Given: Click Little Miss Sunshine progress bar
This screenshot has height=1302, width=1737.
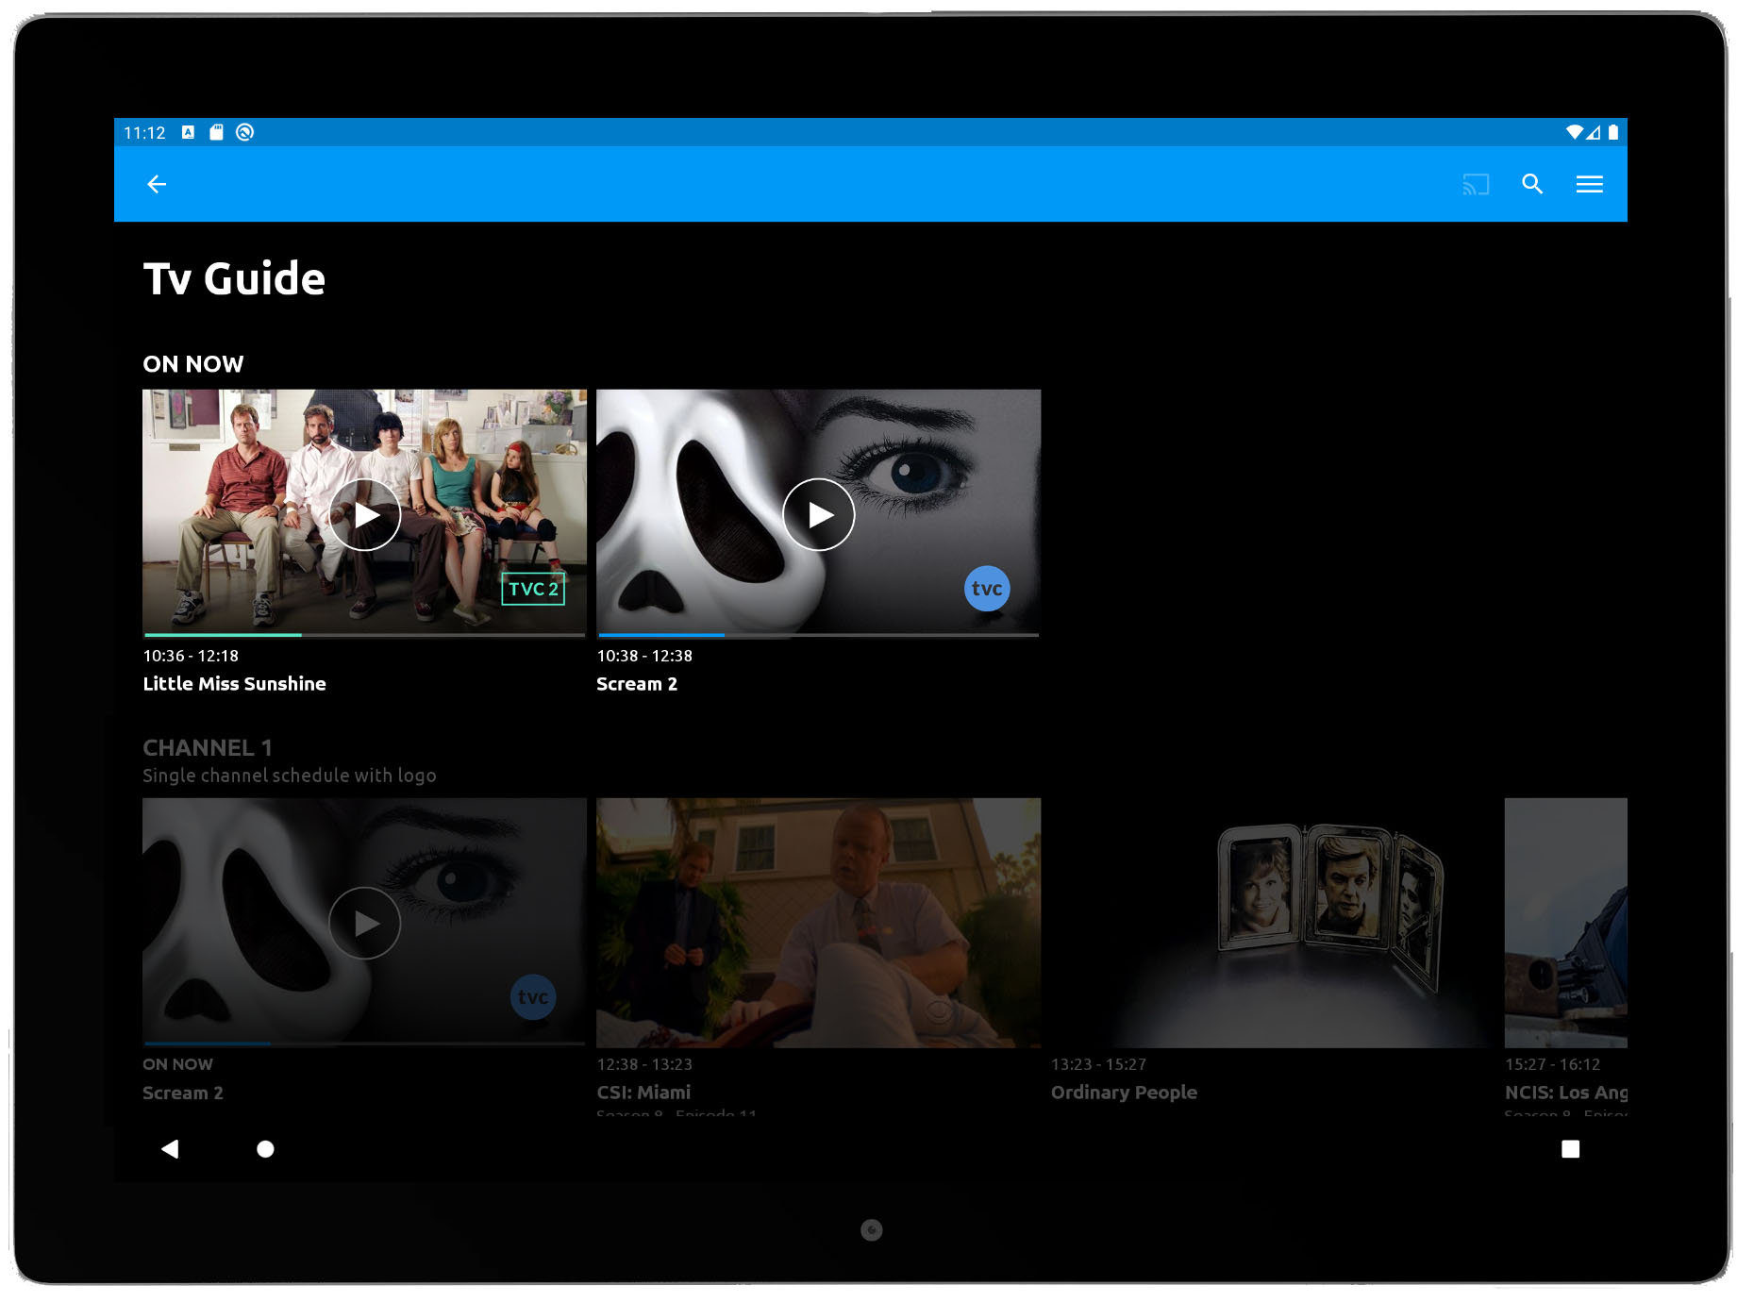Looking at the screenshot, I should [365, 635].
